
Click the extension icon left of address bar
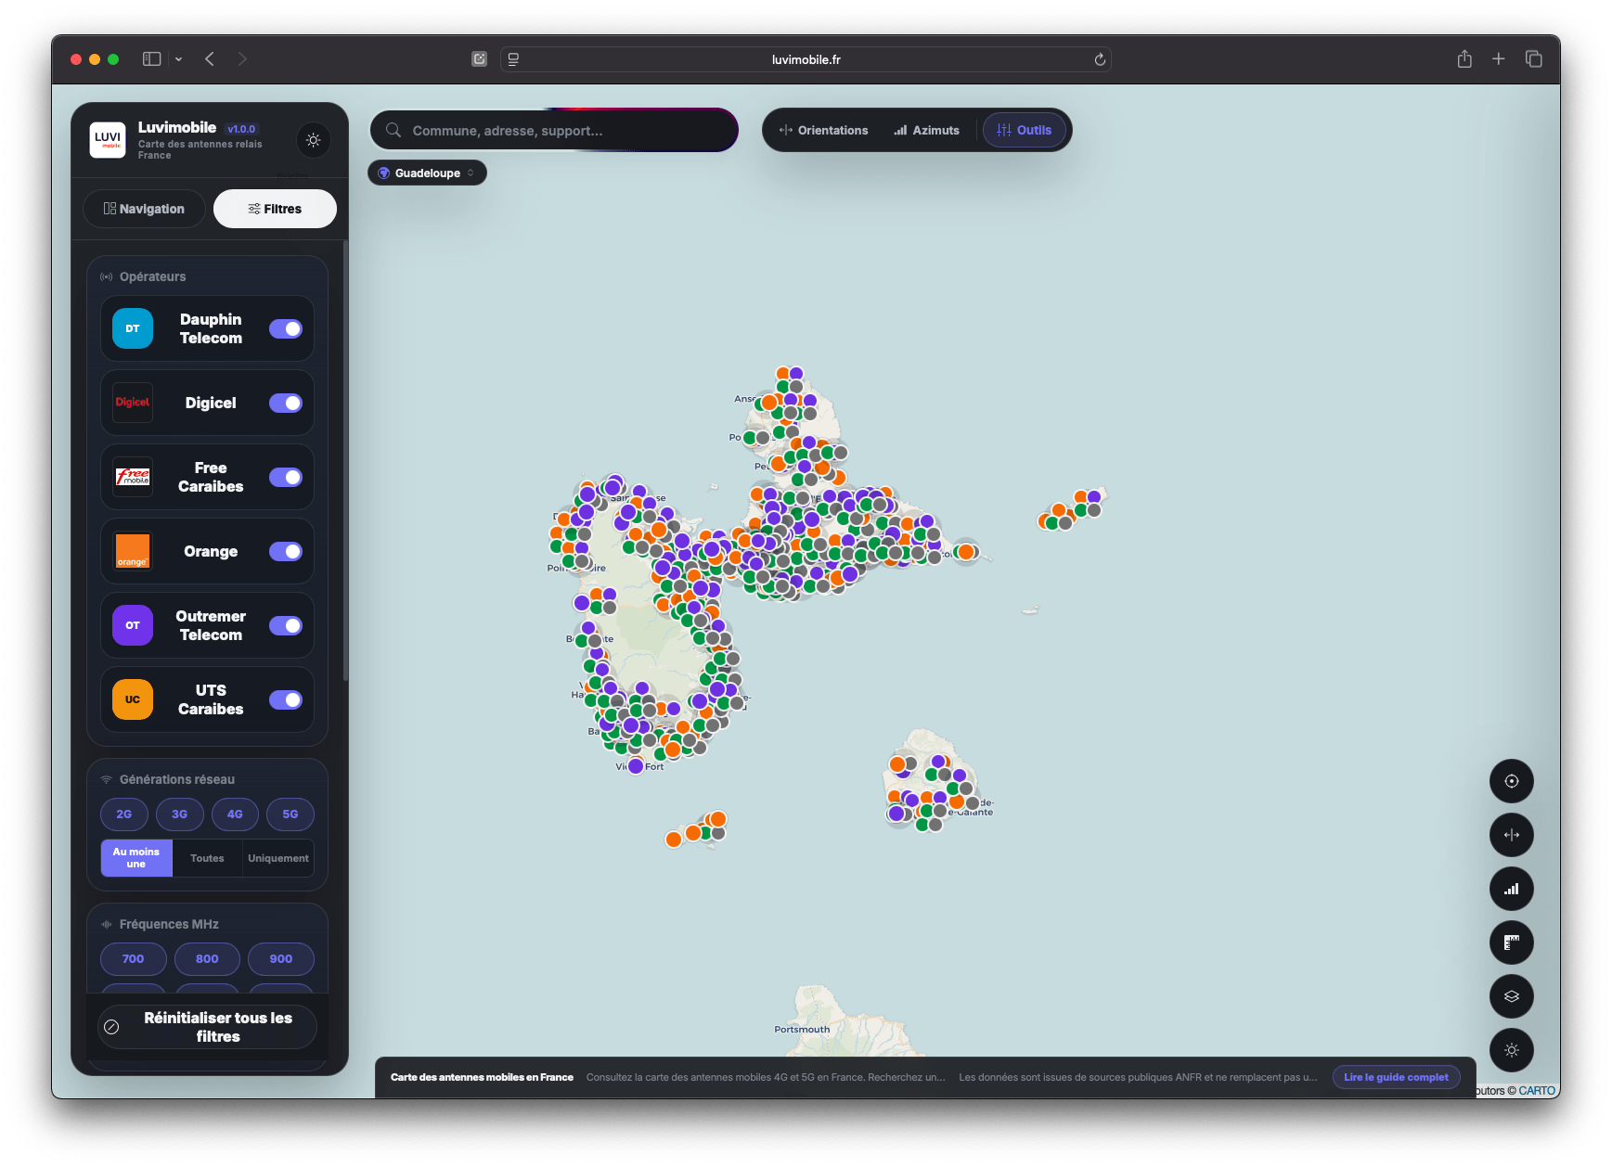[x=479, y=59]
